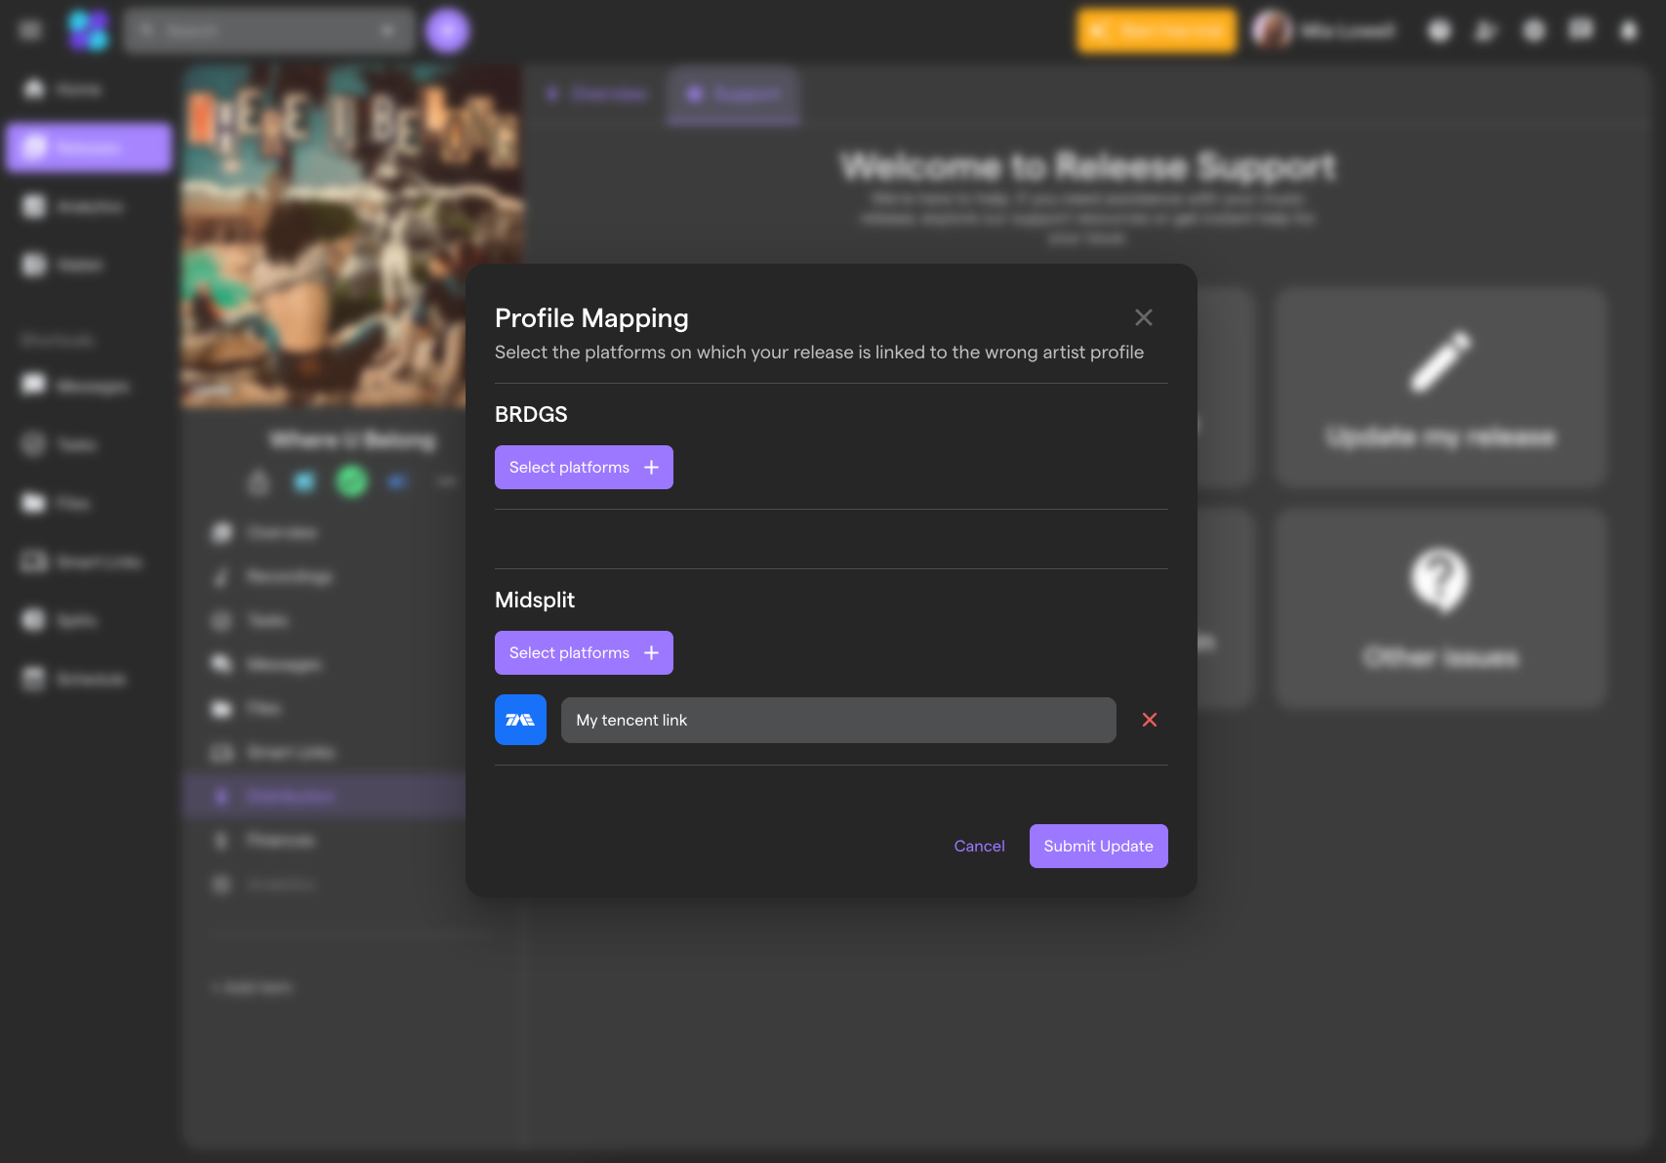Viewport: 1666px width, 1163px height.
Task: Click the Tencent platform icon
Action: (520, 720)
